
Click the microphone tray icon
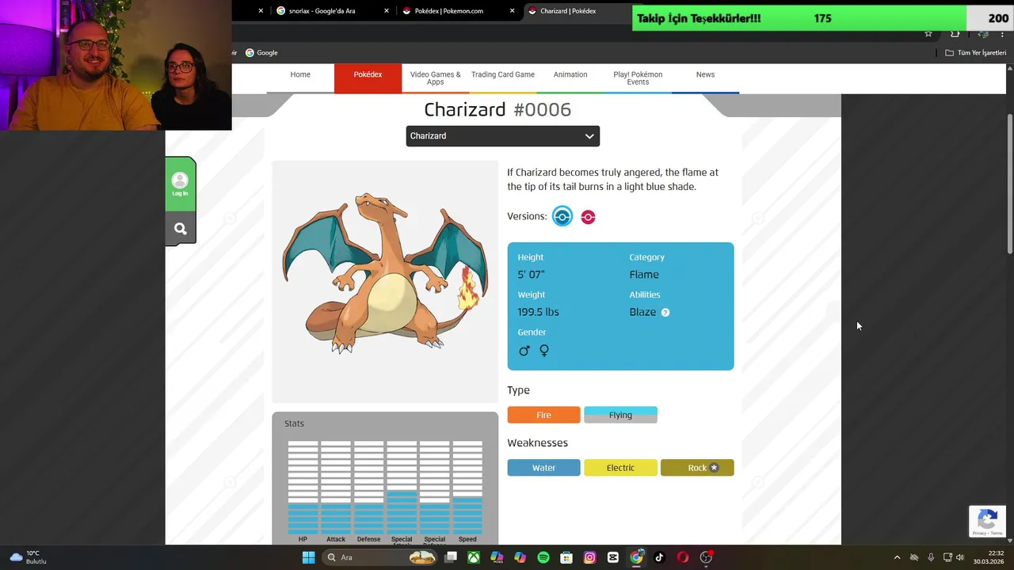click(931, 557)
